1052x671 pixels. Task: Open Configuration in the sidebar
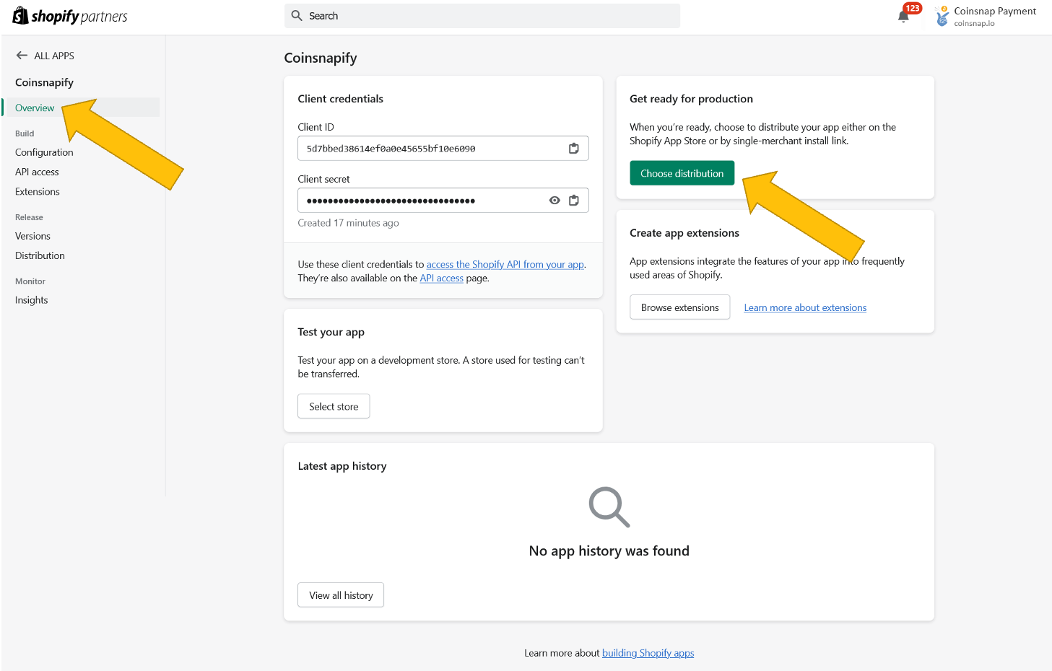pos(44,152)
